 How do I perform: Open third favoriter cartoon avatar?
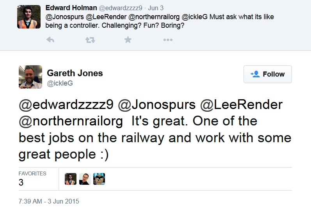pyautogui.click(x=99, y=179)
